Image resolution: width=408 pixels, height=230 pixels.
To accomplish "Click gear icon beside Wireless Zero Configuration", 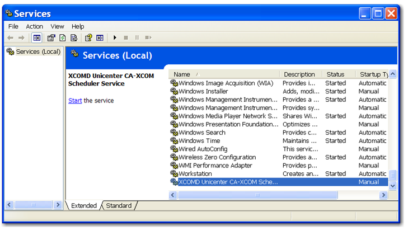I will (x=174, y=157).
